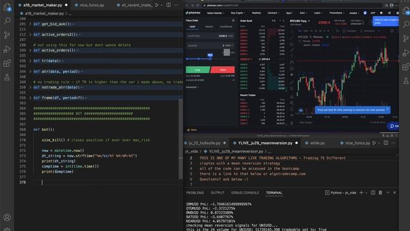Open Accounts icon at bottom of left activity bar
This screenshot has height=231, width=410.
pyautogui.click(x=7, y=217)
